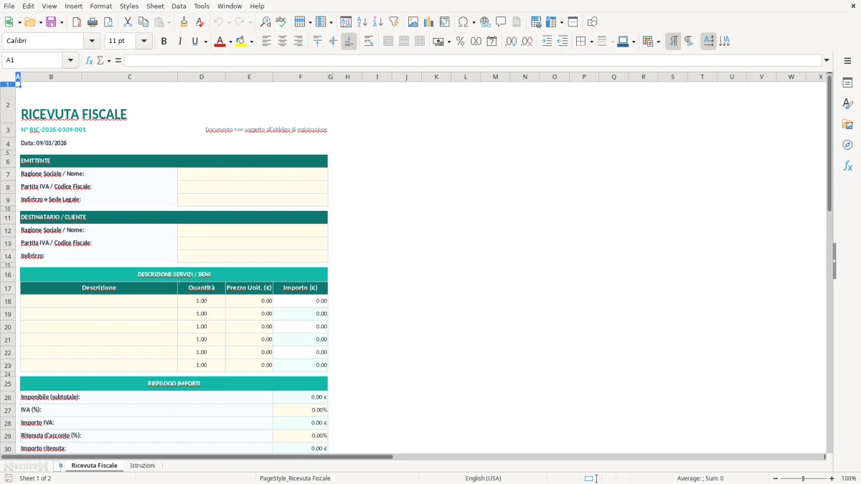
Task: Open the sidebar Properties panel
Action: (x=847, y=82)
